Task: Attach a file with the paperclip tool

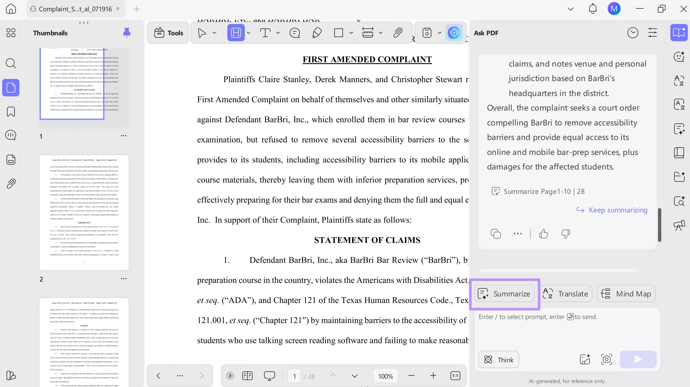Action: coord(398,32)
